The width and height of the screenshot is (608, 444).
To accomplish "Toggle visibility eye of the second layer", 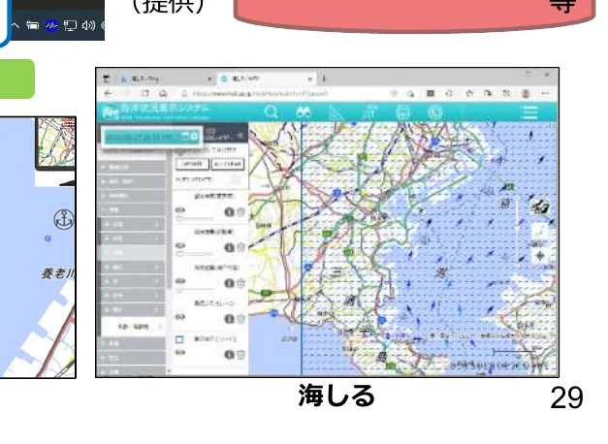I will click(180, 245).
